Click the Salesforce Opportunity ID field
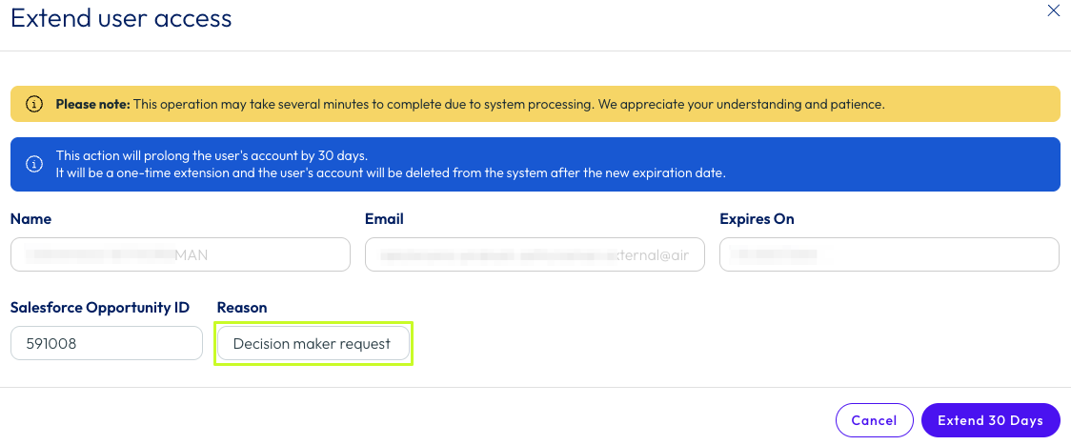 (x=107, y=344)
